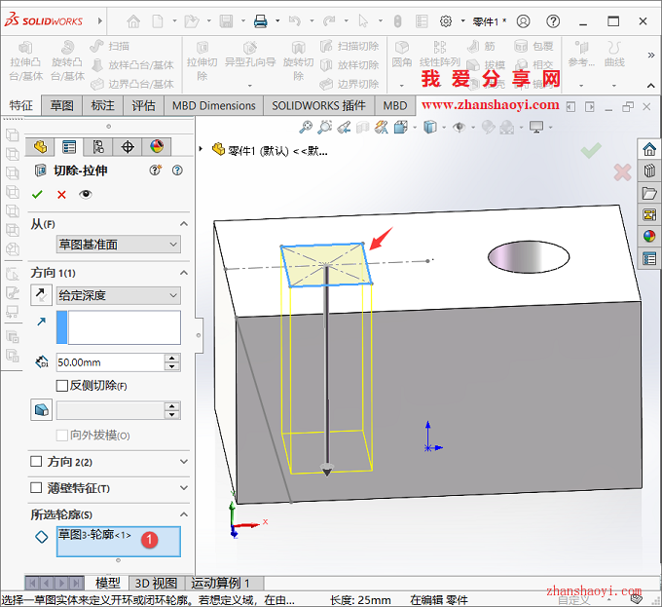Viewport: 662px width, 607px height.
Task: Cancel with the viewport red X
Action: [x=622, y=172]
